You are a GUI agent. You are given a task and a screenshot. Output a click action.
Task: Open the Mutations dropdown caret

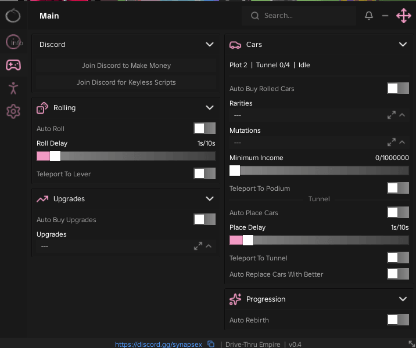click(402, 142)
